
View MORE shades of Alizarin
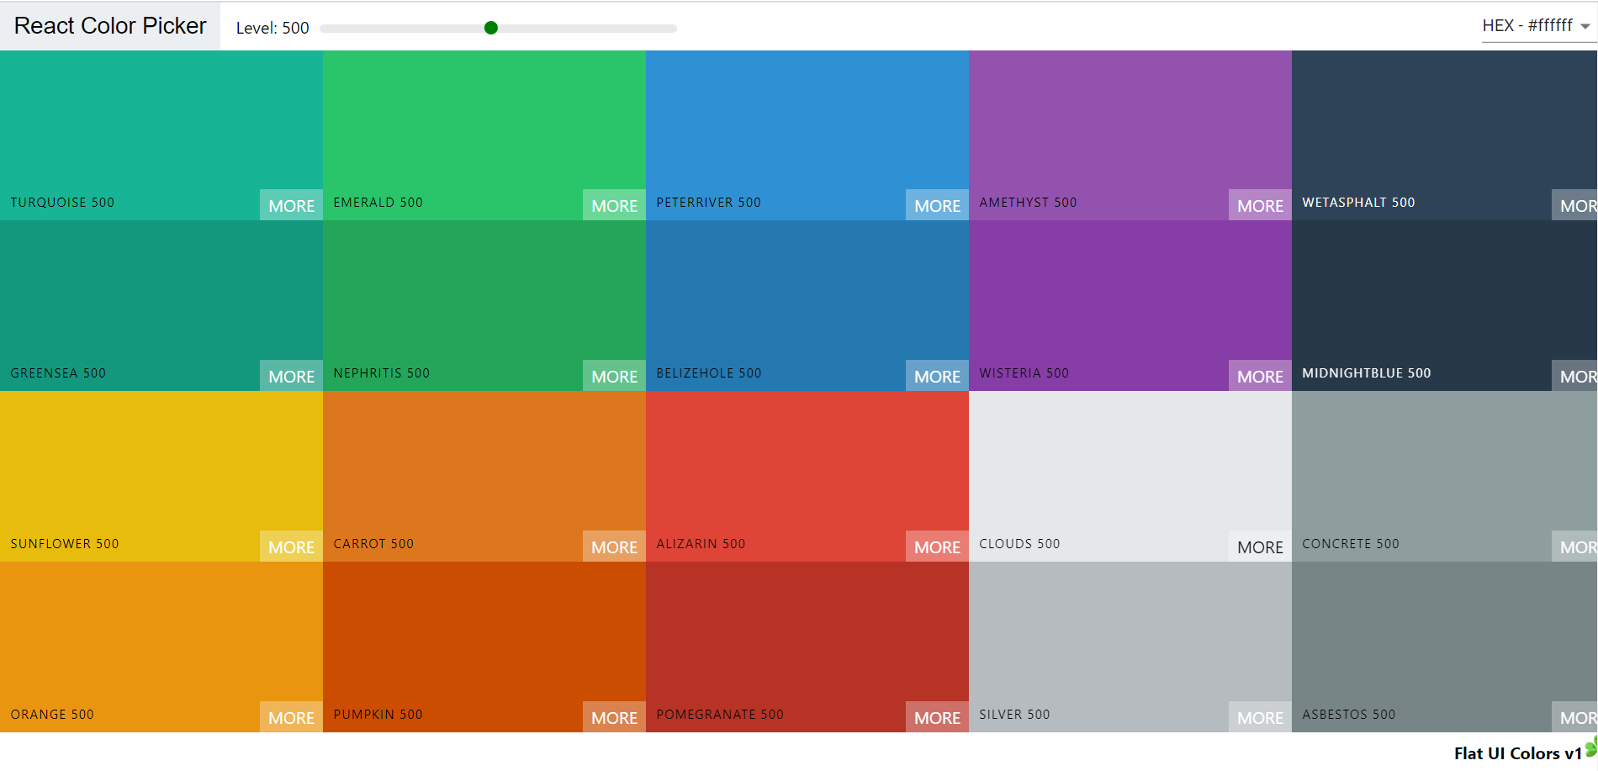(937, 547)
